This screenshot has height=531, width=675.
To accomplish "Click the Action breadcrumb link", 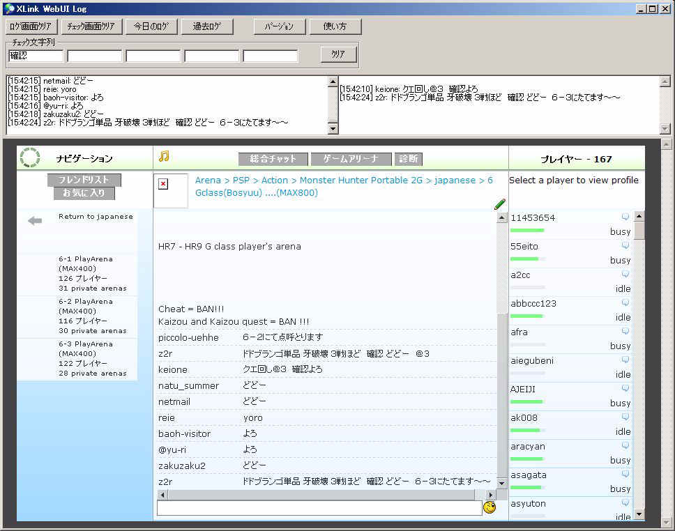I will [275, 180].
